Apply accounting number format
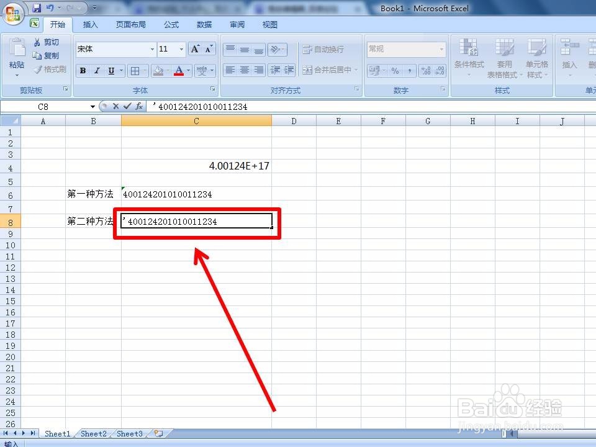Viewport: 596px width, 447px height. [374, 71]
